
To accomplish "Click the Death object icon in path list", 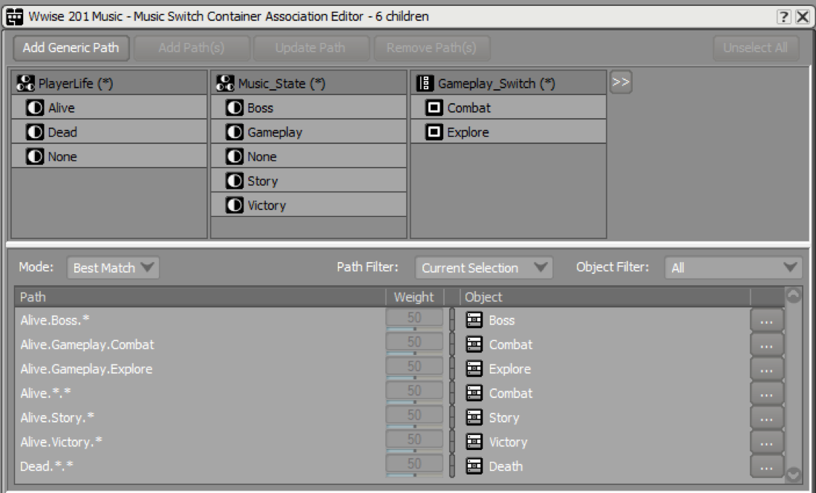I will click(x=474, y=466).
